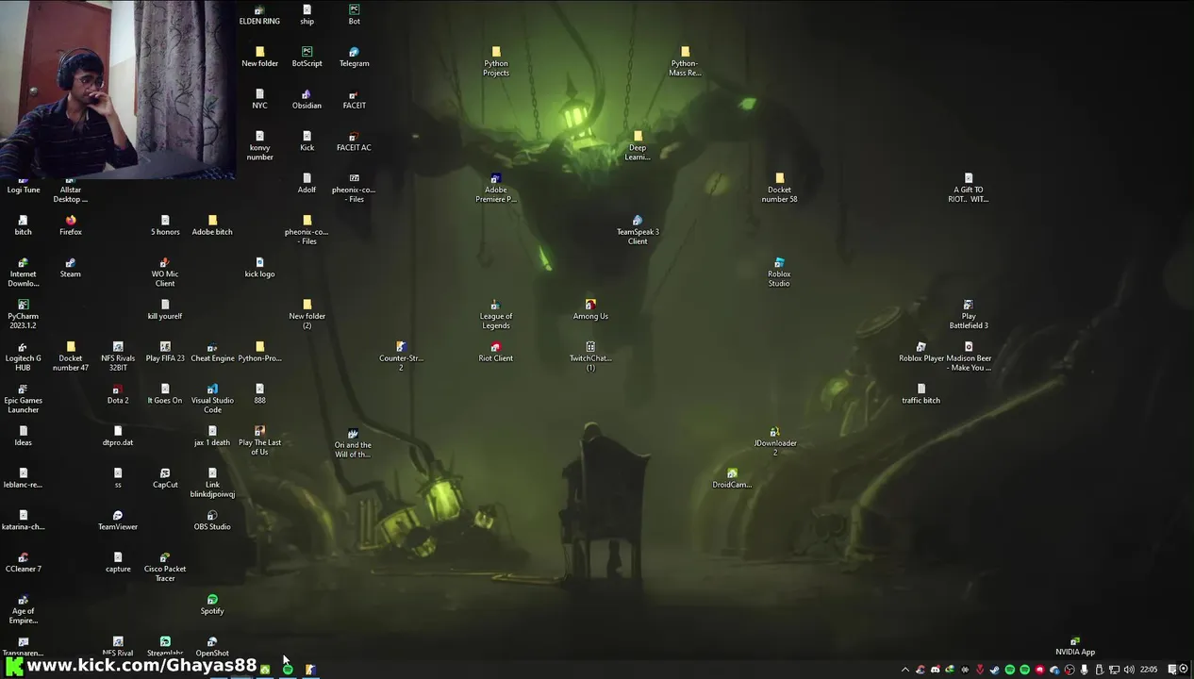1194x679 pixels.
Task: Select the Dota 2 desktop icon
Action: pyautogui.click(x=118, y=394)
